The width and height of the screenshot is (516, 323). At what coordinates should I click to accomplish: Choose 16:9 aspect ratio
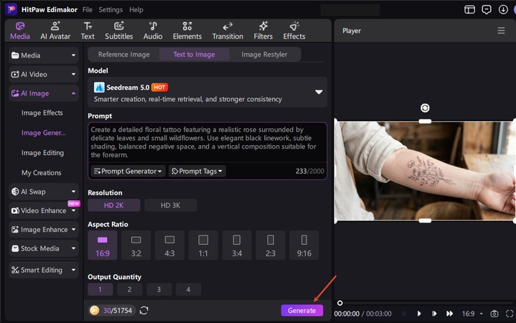pos(103,245)
